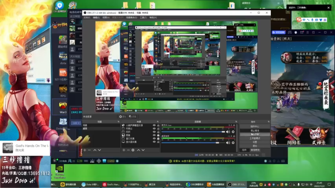Hide the 网页 source with its eye icon

154,132
